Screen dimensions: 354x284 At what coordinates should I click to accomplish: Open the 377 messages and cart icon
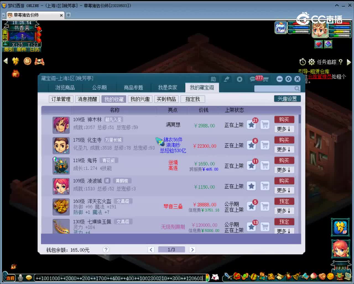pyautogui.click(x=259, y=79)
